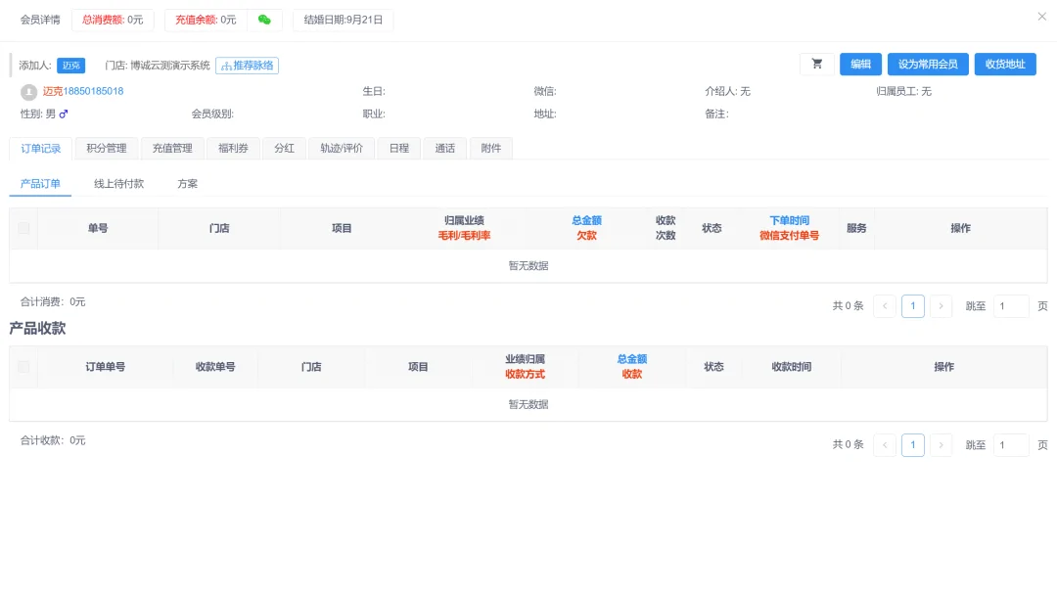Viewport: 1057px width, 592px height.
Task: Click the 合计消费: 0元 text
Action: point(53,302)
